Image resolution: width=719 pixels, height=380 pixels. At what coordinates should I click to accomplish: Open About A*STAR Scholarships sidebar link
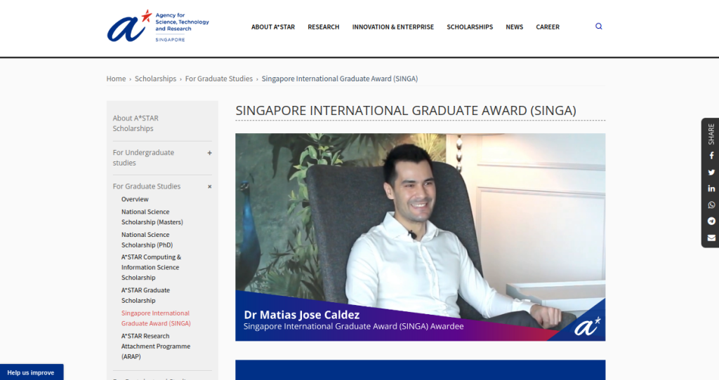coord(136,123)
